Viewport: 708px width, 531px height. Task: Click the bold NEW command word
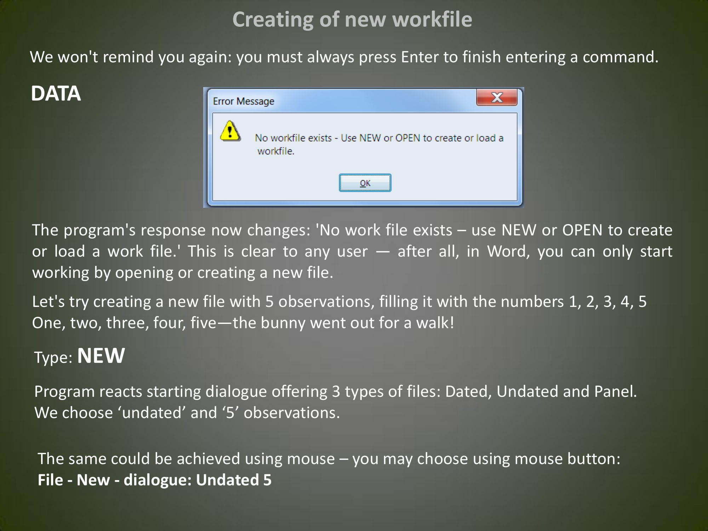101,355
